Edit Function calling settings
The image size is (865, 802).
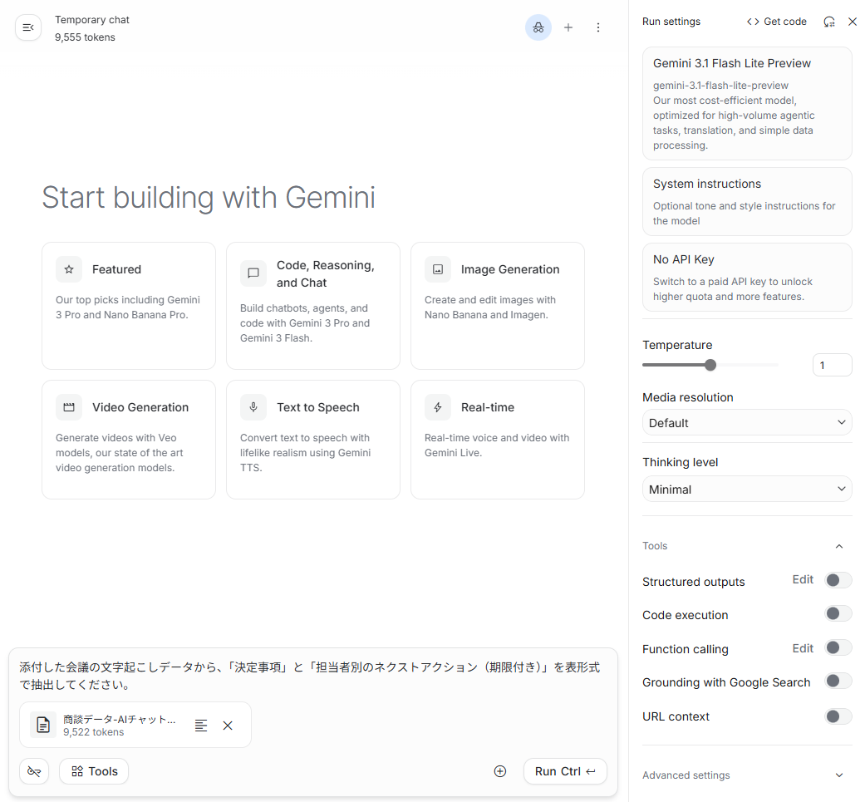pyautogui.click(x=803, y=648)
